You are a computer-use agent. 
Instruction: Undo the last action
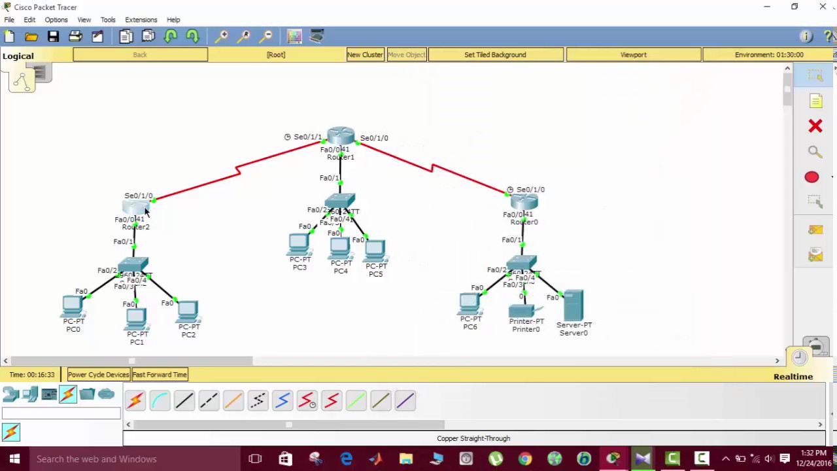171,37
